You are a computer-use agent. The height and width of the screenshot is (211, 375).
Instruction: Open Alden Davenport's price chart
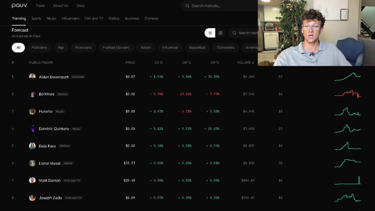[x=347, y=77]
